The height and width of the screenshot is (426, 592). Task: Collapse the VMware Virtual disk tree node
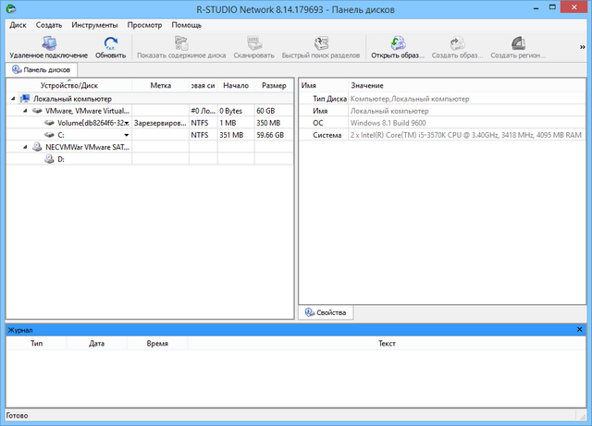(x=25, y=110)
